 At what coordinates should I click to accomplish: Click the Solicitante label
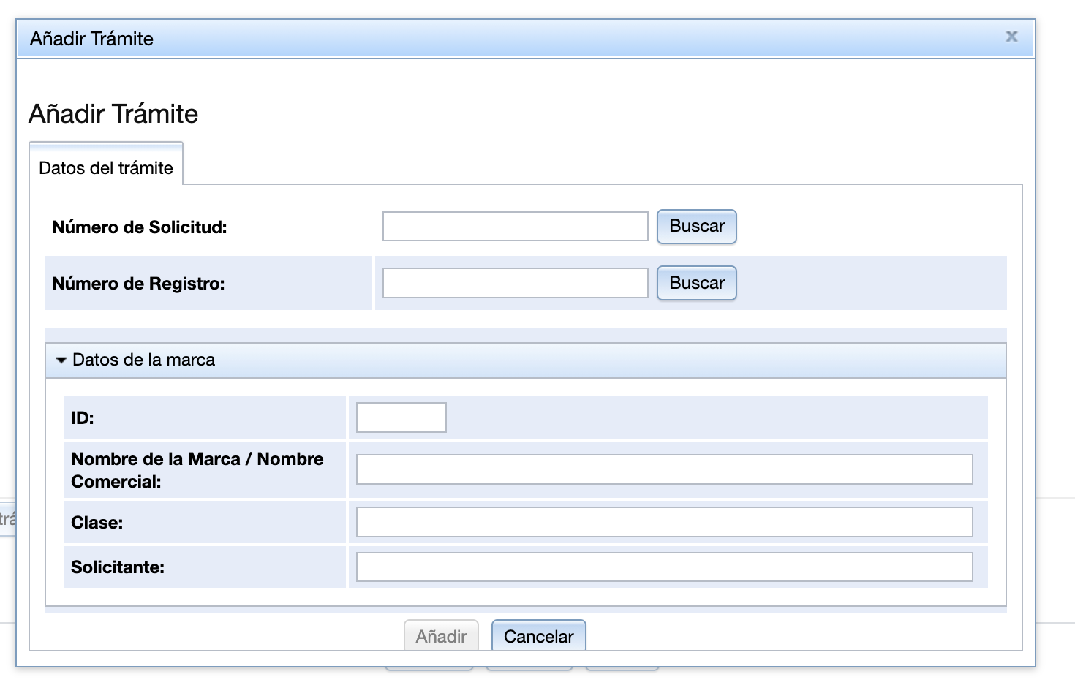tap(118, 567)
